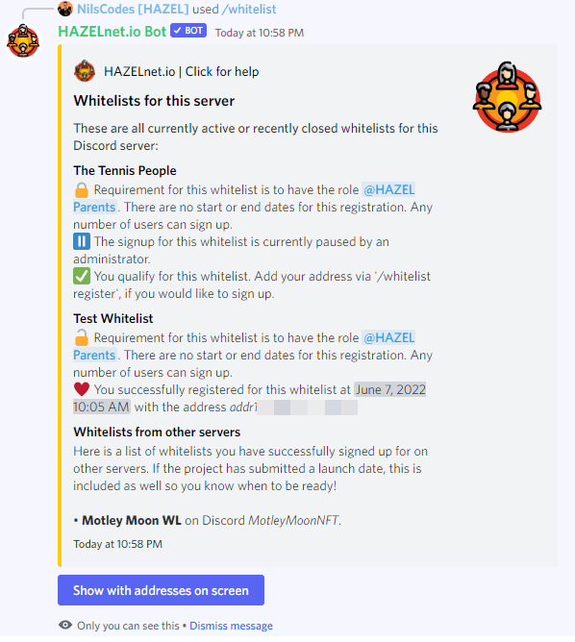Click the green checkmark icon by 'You qualify'
The width and height of the screenshot is (575, 642).
point(82,276)
